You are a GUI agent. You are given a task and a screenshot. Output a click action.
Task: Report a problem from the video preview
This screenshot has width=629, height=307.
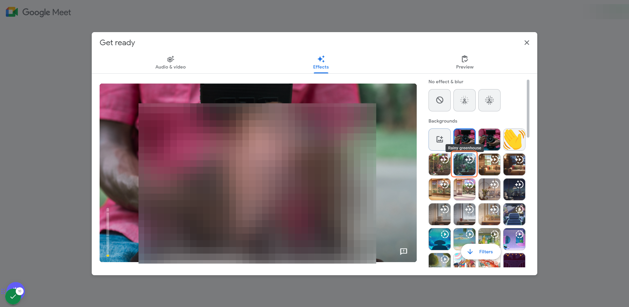pyautogui.click(x=404, y=251)
